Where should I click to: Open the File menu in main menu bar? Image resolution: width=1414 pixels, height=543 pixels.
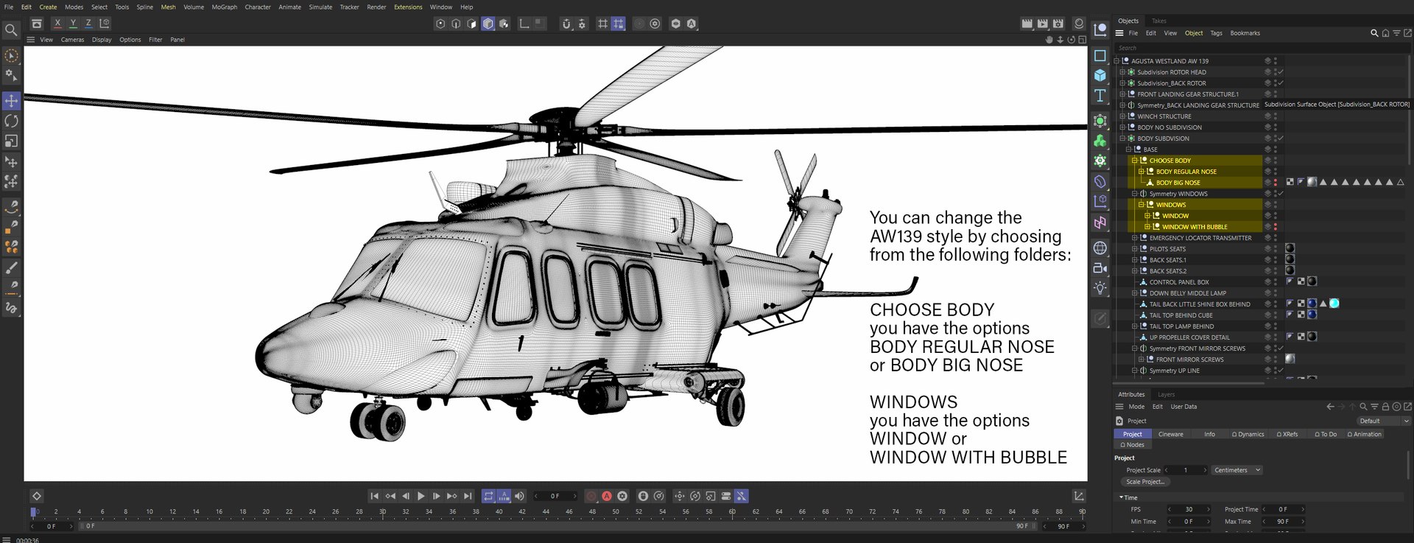tap(9, 7)
